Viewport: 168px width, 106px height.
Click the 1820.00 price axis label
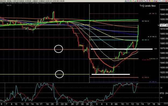click(x=164, y=72)
